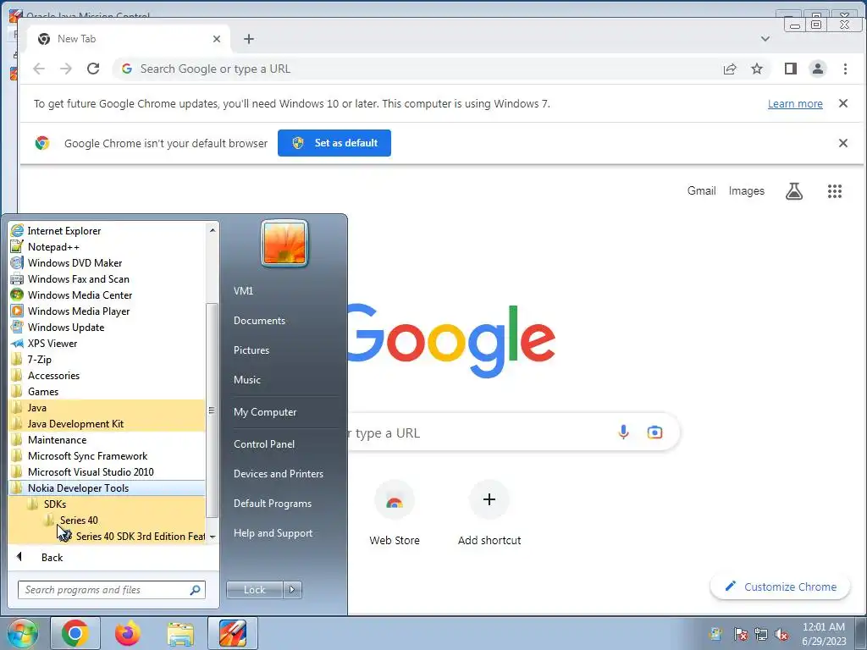Open Windows DVD Maker
This screenshot has height=650, width=867.
(x=108, y=263)
